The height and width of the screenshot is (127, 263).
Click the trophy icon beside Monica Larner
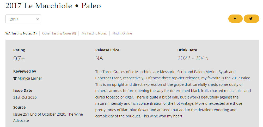[x=15, y=78]
